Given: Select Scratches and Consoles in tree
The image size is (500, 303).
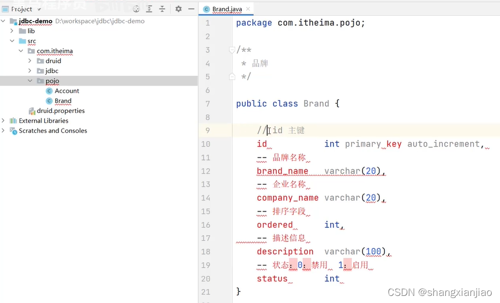Looking at the screenshot, I should pos(52,130).
